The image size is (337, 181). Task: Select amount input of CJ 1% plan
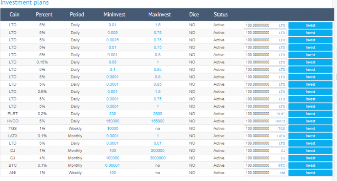tap(265, 151)
